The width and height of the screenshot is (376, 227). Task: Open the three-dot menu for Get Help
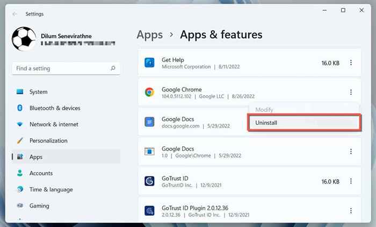(x=351, y=63)
